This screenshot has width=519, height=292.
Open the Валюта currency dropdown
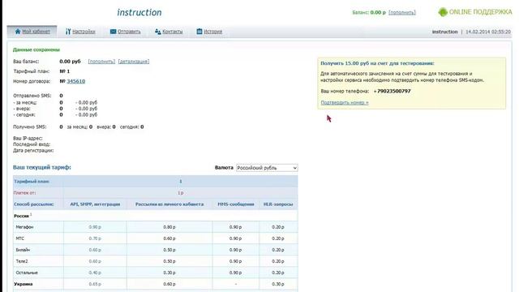[267, 168]
